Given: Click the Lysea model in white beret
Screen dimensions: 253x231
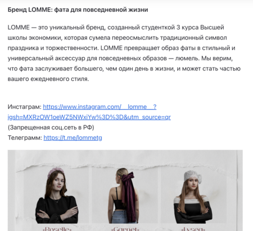Looking at the screenshot, I should click(x=193, y=197).
